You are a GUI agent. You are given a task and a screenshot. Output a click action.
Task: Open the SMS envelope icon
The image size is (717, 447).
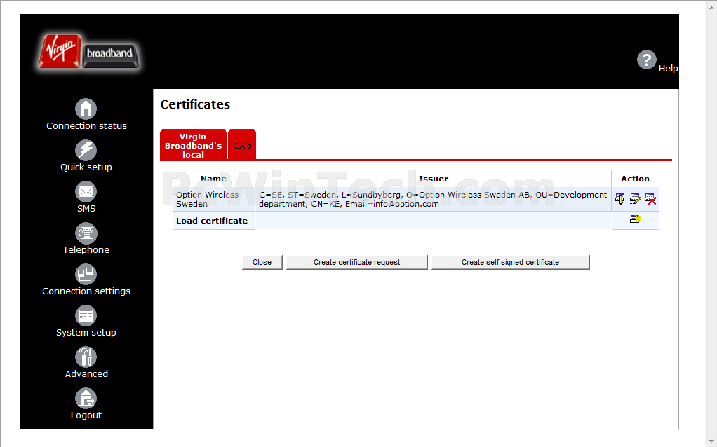(x=86, y=192)
